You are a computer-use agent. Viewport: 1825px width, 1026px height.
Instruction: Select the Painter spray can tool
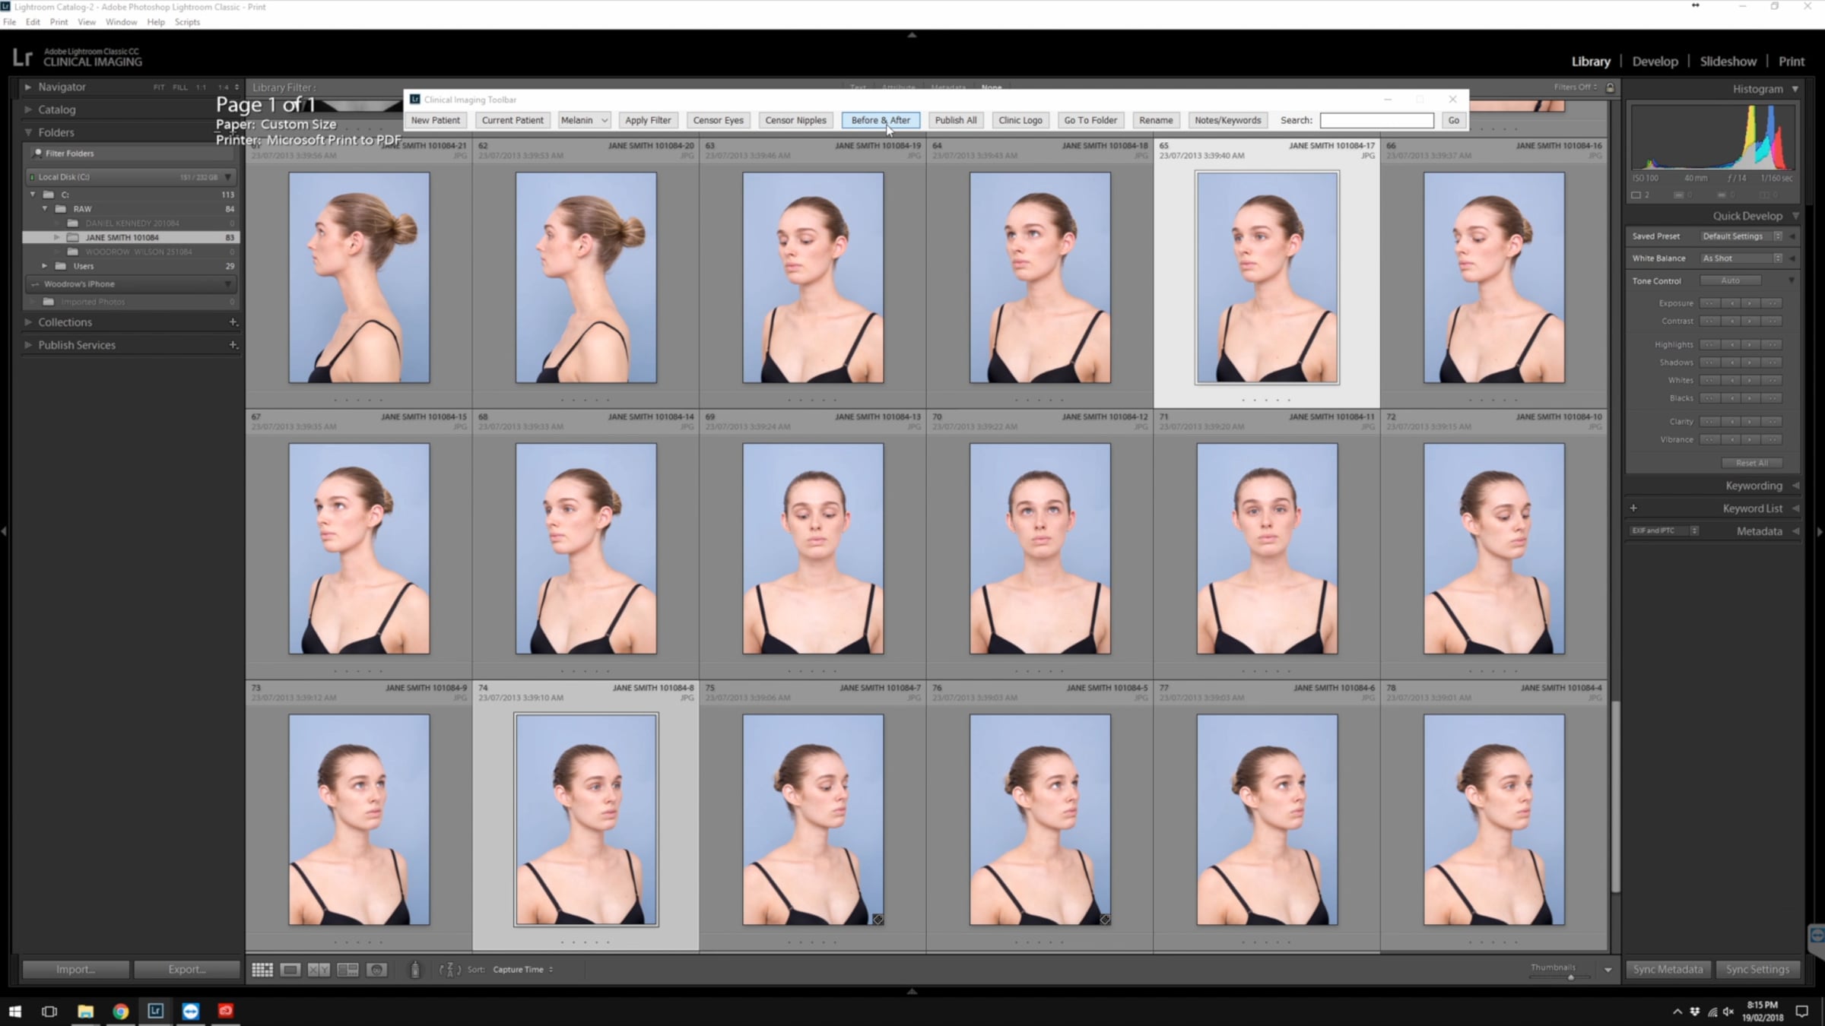415,970
